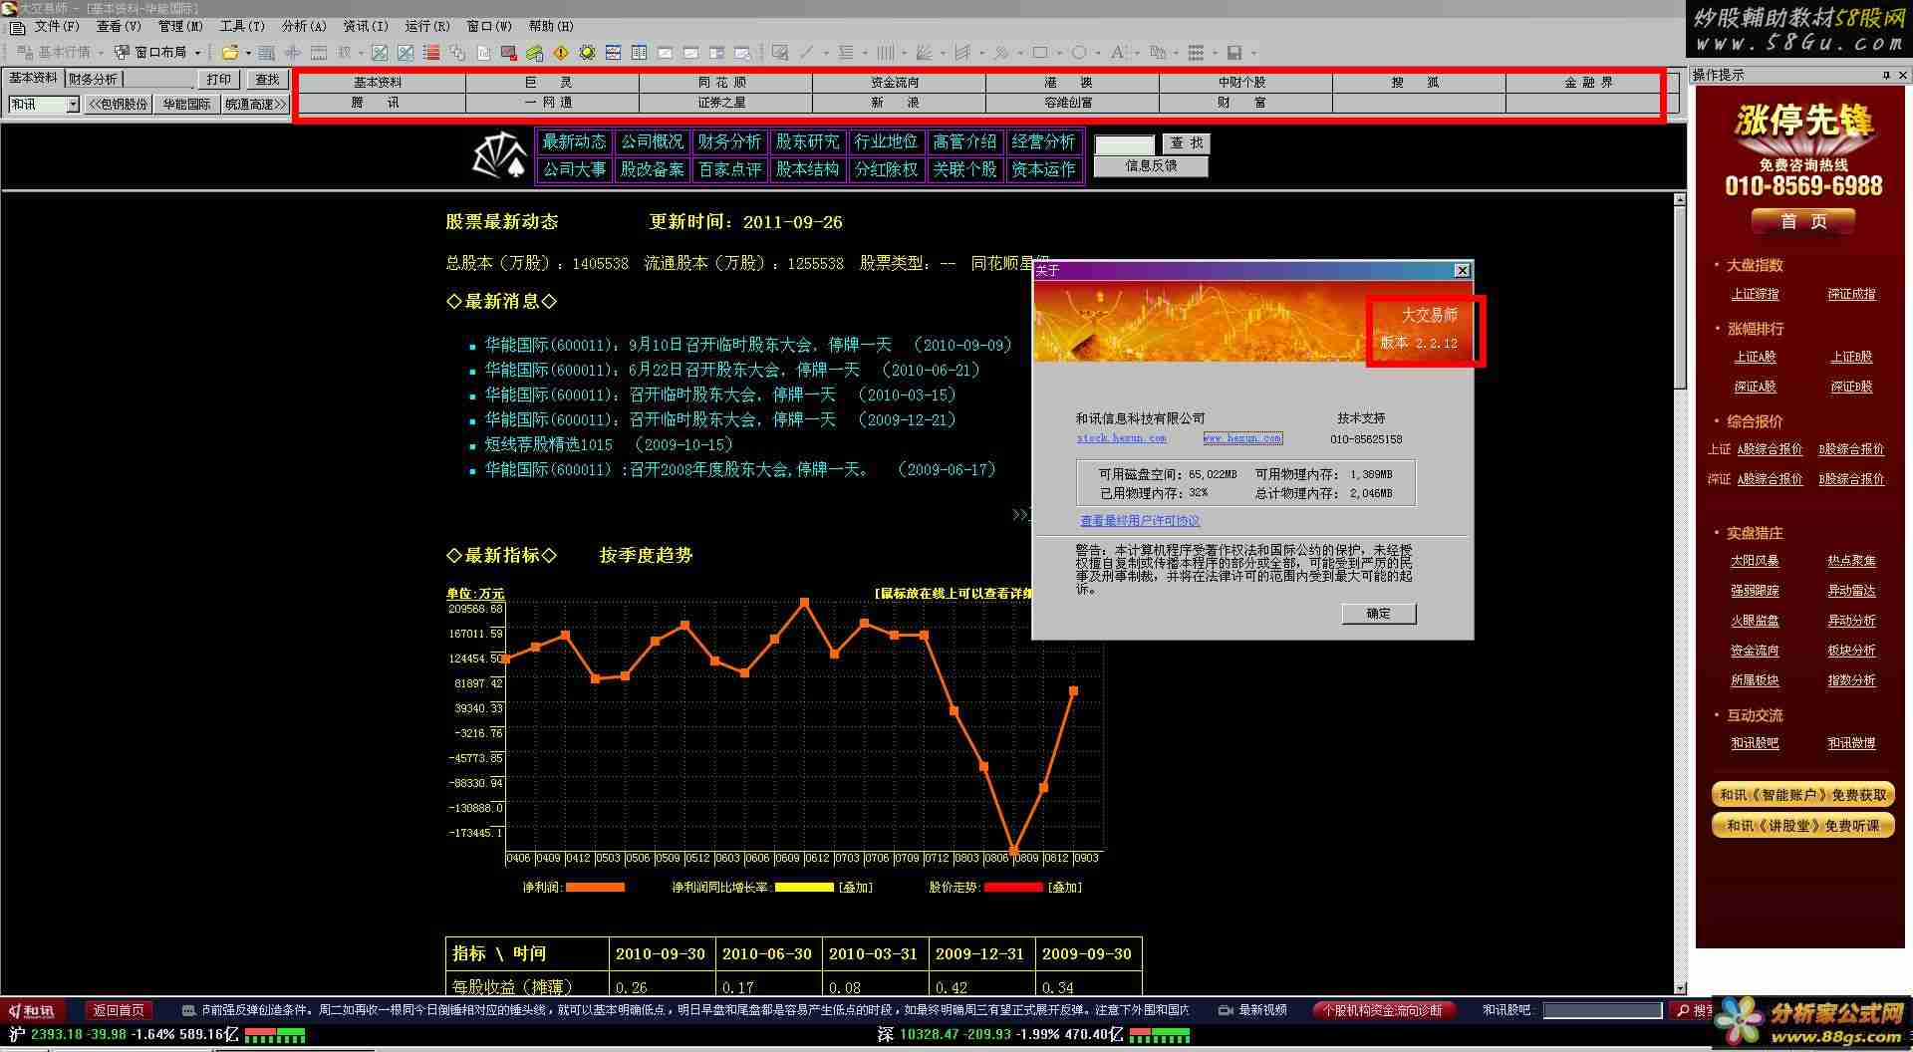1913x1052 pixels.
Task: Open 资金流向 under 实盘猎庄
Action: pos(1755,651)
